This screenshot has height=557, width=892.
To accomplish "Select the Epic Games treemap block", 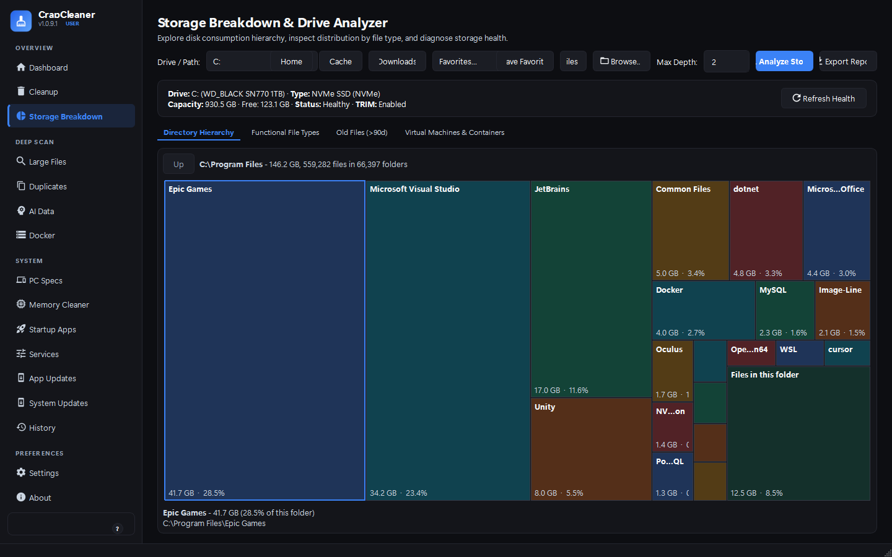I will pos(265,340).
